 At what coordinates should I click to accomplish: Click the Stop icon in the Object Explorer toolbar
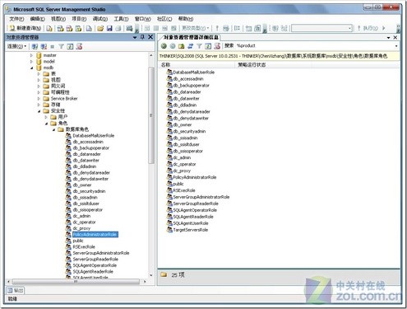(x=53, y=47)
